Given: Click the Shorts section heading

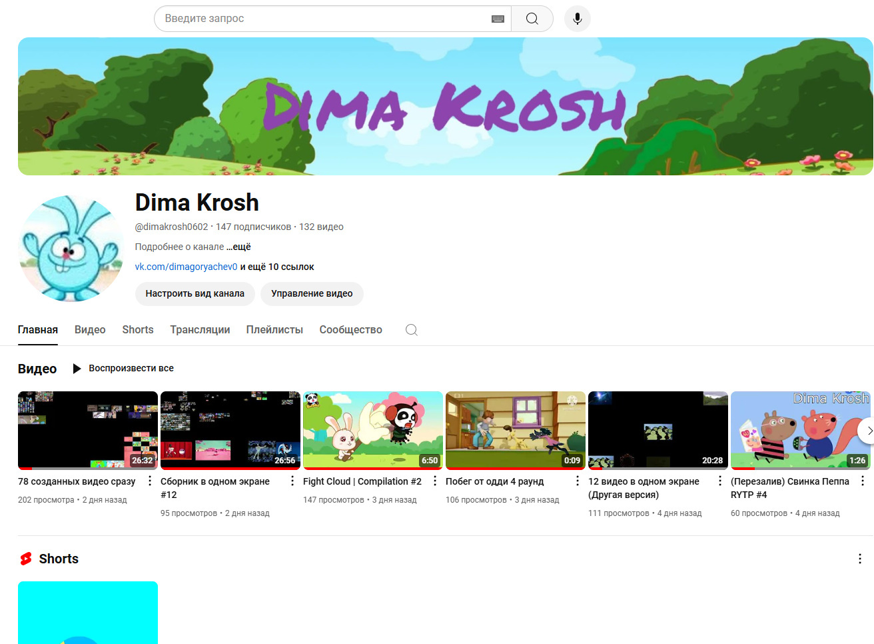Looking at the screenshot, I should [59, 559].
